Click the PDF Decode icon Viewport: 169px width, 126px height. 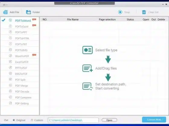(x=11, y=91)
